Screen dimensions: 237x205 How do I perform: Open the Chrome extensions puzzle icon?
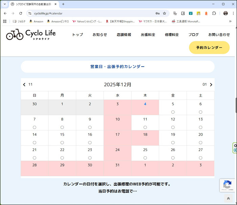[x=214, y=13]
